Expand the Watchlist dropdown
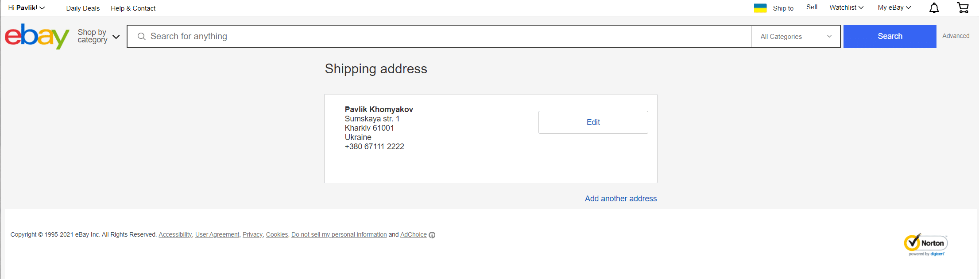 [x=846, y=8]
